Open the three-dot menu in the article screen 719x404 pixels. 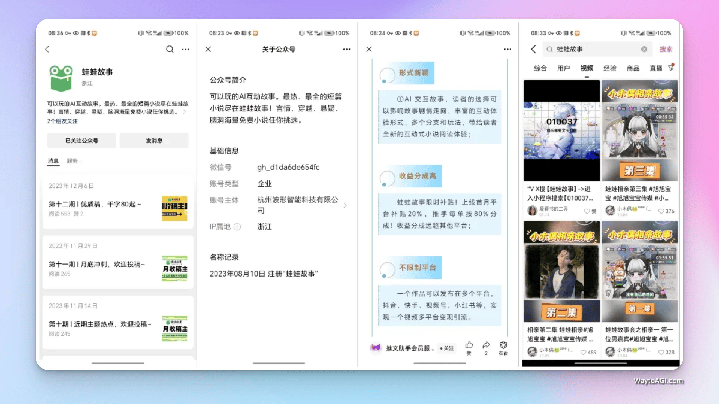pyautogui.click(x=507, y=49)
